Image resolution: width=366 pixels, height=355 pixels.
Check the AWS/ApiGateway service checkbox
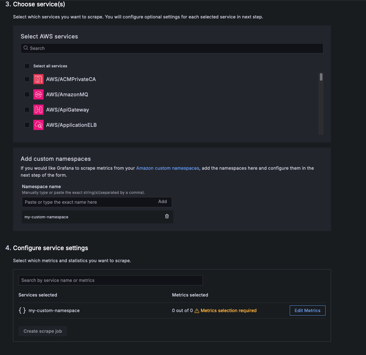[27, 110]
